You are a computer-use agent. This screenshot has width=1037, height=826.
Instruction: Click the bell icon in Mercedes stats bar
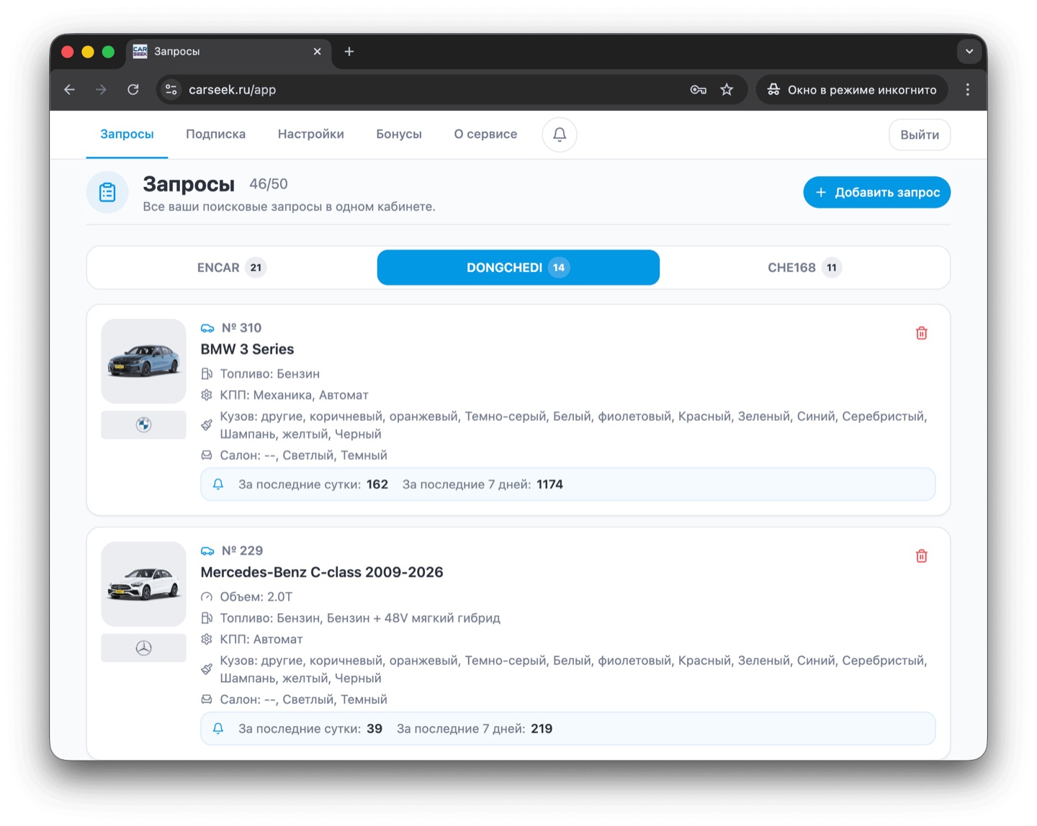218,729
